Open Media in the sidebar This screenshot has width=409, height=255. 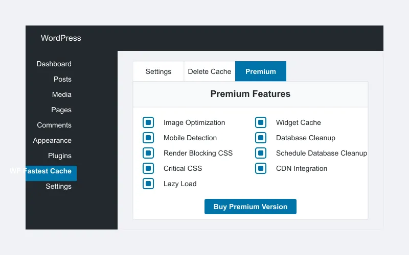pyautogui.click(x=62, y=94)
